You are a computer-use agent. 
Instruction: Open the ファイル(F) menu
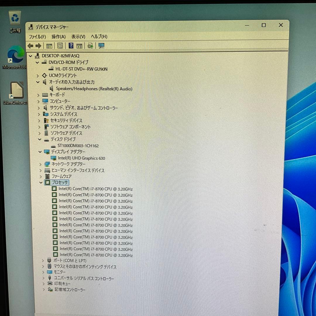click(x=37, y=37)
